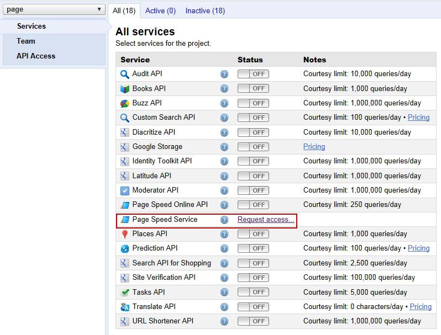The width and height of the screenshot is (441, 335).
Task: Click the Audit API magnifier icon
Action: pos(124,74)
